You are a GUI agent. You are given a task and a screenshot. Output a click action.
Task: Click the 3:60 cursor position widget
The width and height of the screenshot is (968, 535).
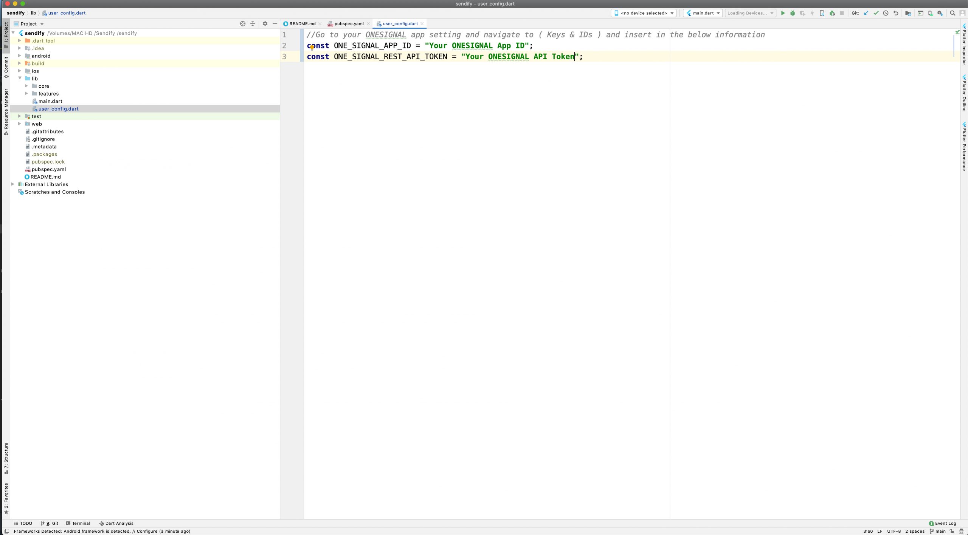point(868,531)
